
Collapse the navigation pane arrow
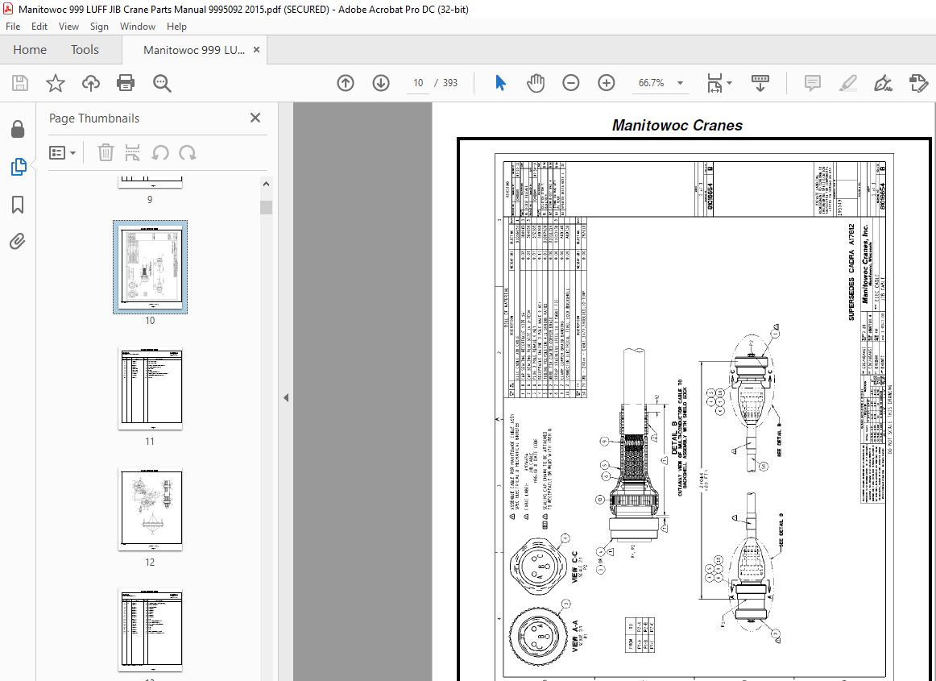(x=286, y=397)
